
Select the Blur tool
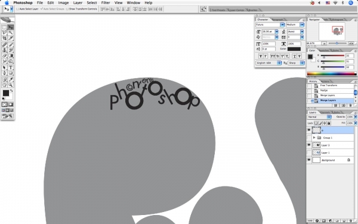pyautogui.click(x=4, y=61)
